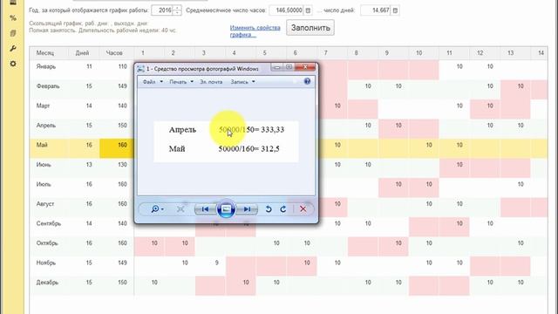Open Photo Viewer help icon
The width and height of the screenshot is (558, 314).
click(307, 81)
